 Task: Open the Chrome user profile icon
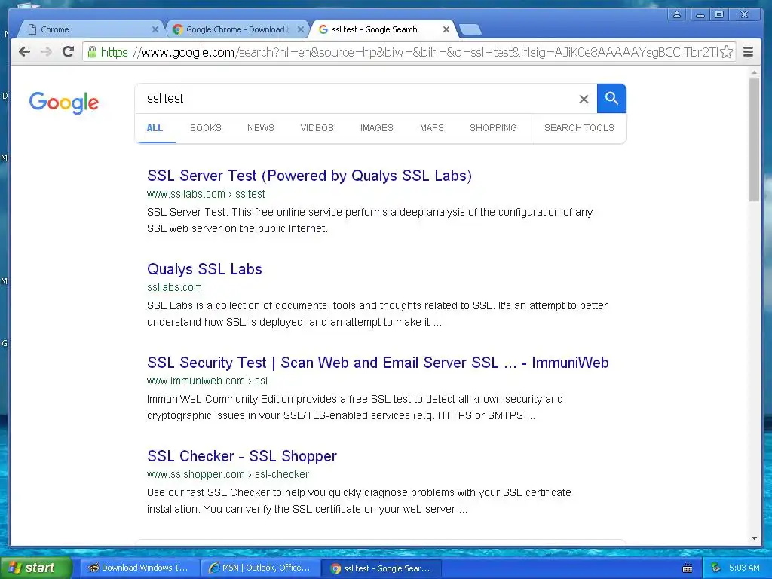[x=677, y=14]
